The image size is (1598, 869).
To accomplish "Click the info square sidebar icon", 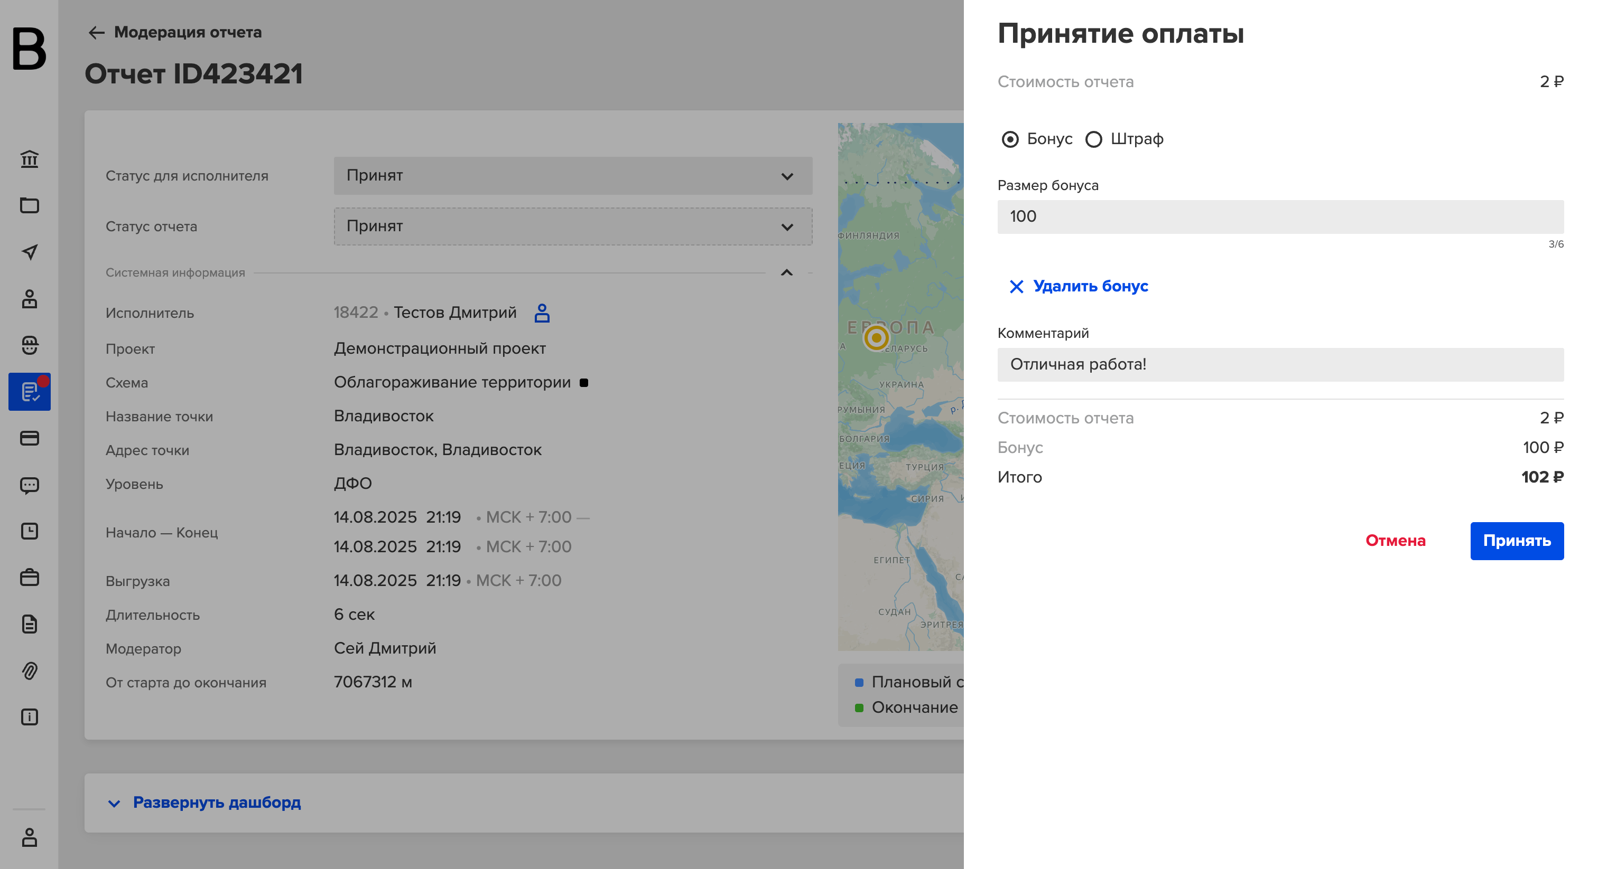I will [29, 717].
